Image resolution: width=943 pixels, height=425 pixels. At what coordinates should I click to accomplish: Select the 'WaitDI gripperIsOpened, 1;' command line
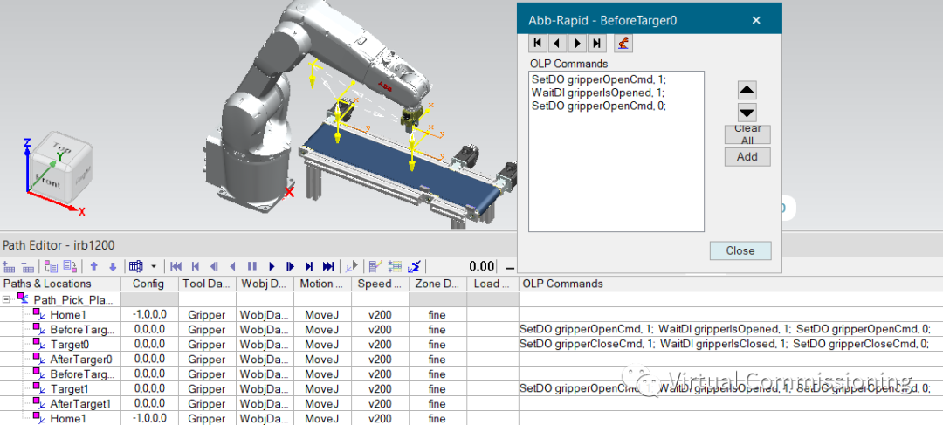pyautogui.click(x=598, y=93)
